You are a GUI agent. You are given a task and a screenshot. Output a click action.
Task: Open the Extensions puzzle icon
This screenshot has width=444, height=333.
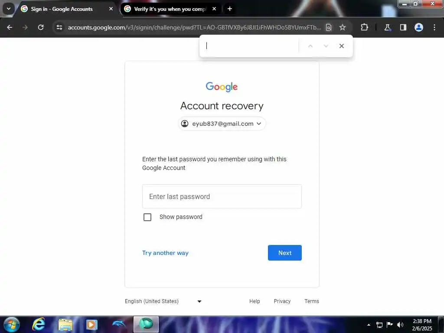[364, 27]
